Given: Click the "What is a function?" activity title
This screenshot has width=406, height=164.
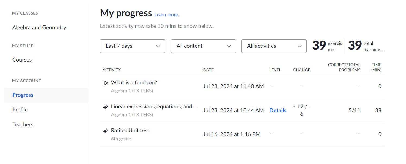Looking at the screenshot, I should click(134, 82).
